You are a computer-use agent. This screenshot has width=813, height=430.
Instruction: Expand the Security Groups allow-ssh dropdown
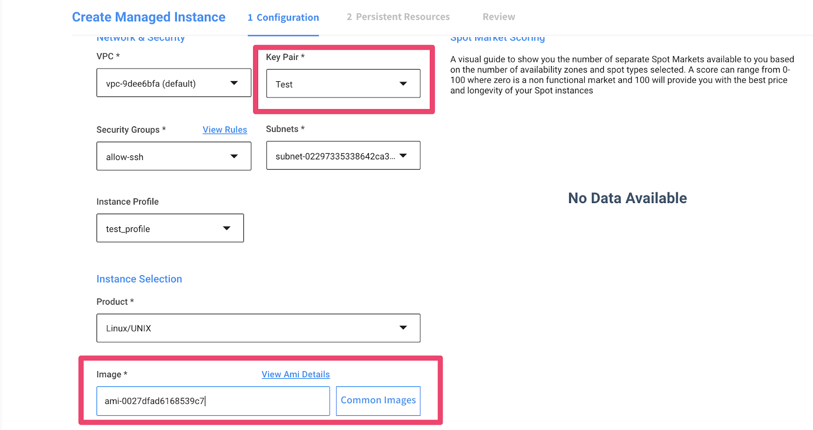[174, 156]
